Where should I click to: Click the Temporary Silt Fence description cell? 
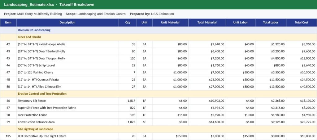click(x=67, y=101)
